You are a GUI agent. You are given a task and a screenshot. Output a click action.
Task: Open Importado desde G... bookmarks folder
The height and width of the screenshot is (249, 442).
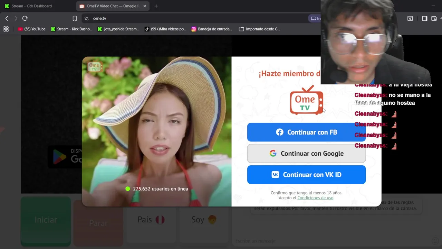[x=259, y=29]
